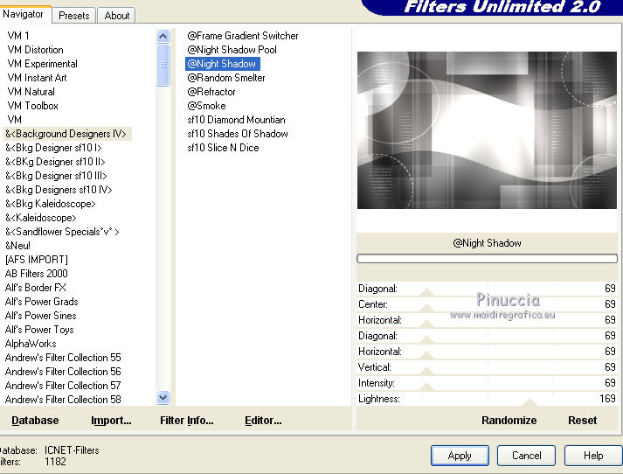Image resolution: width=623 pixels, height=474 pixels.
Task: Adjust the first Diagonal slider
Action: (x=487, y=289)
